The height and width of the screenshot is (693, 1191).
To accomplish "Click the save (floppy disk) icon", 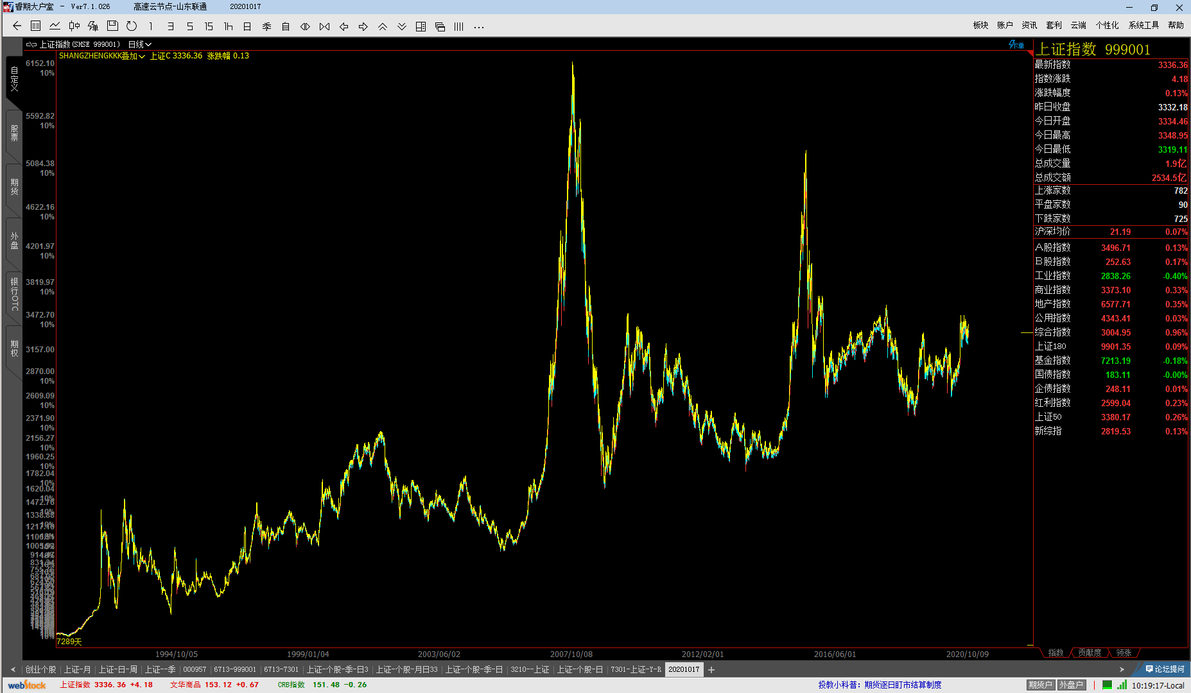I will (x=112, y=26).
